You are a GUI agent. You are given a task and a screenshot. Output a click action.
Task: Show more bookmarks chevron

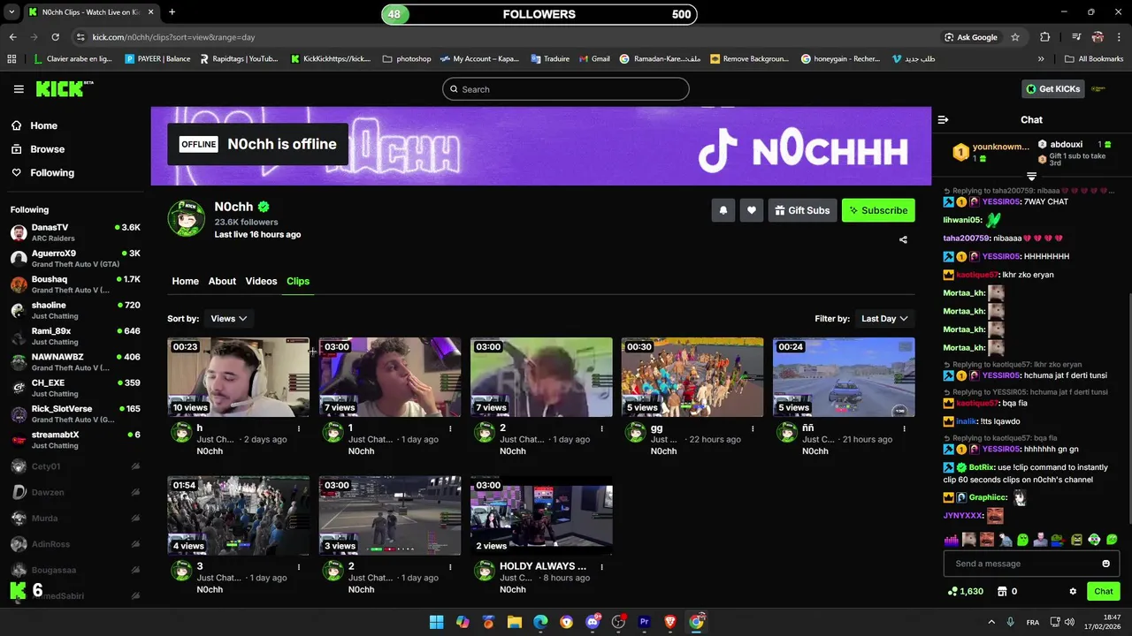[1041, 59]
